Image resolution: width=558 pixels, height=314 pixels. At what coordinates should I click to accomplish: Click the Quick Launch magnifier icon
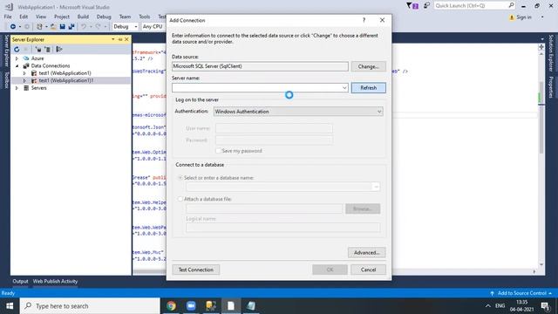511,5
